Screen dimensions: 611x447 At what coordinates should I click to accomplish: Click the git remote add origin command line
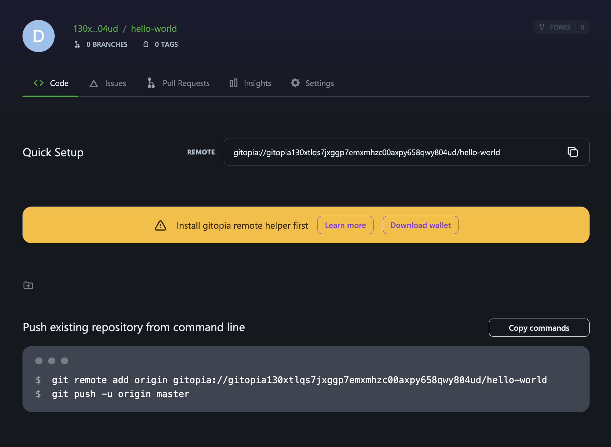pyautogui.click(x=299, y=380)
